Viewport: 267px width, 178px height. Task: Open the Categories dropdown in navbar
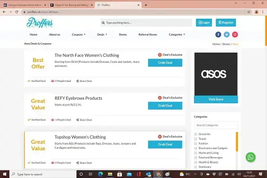coord(177,35)
